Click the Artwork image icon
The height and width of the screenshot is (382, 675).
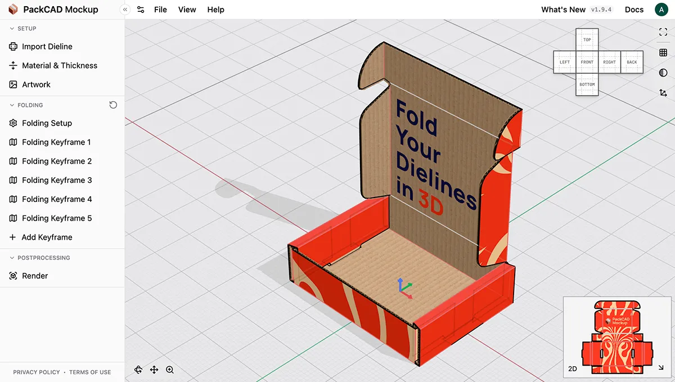click(x=13, y=84)
